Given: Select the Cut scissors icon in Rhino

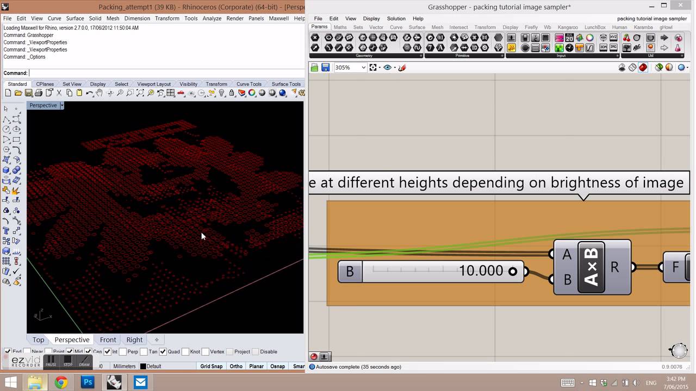Looking at the screenshot, I should coord(59,93).
